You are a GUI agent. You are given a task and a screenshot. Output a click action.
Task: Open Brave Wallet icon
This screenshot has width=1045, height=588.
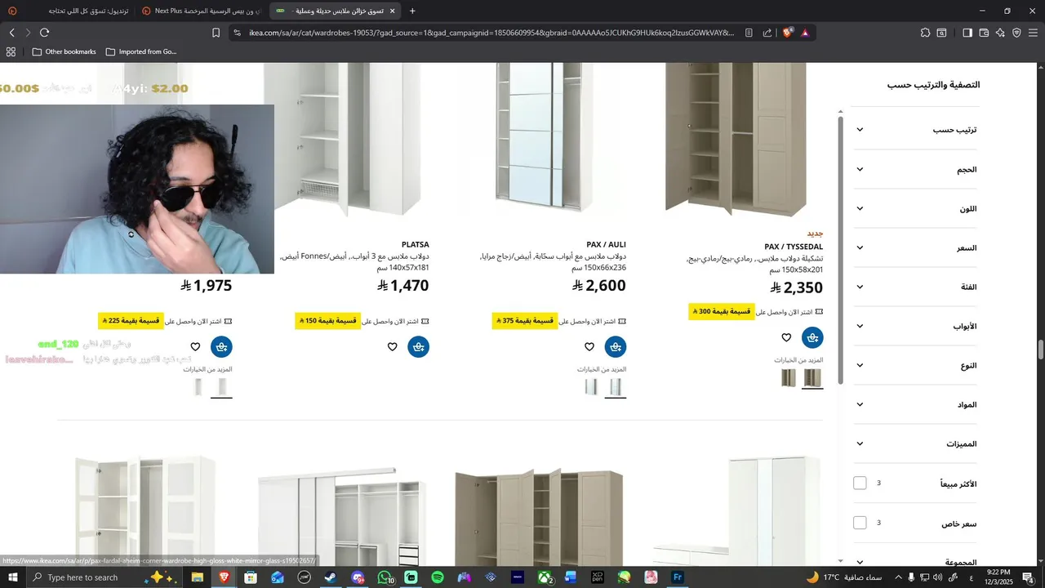(984, 33)
